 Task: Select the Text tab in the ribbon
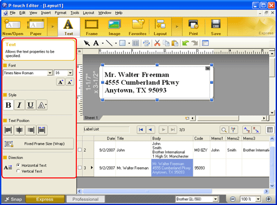pyautogui.click(x=69, y=27)
